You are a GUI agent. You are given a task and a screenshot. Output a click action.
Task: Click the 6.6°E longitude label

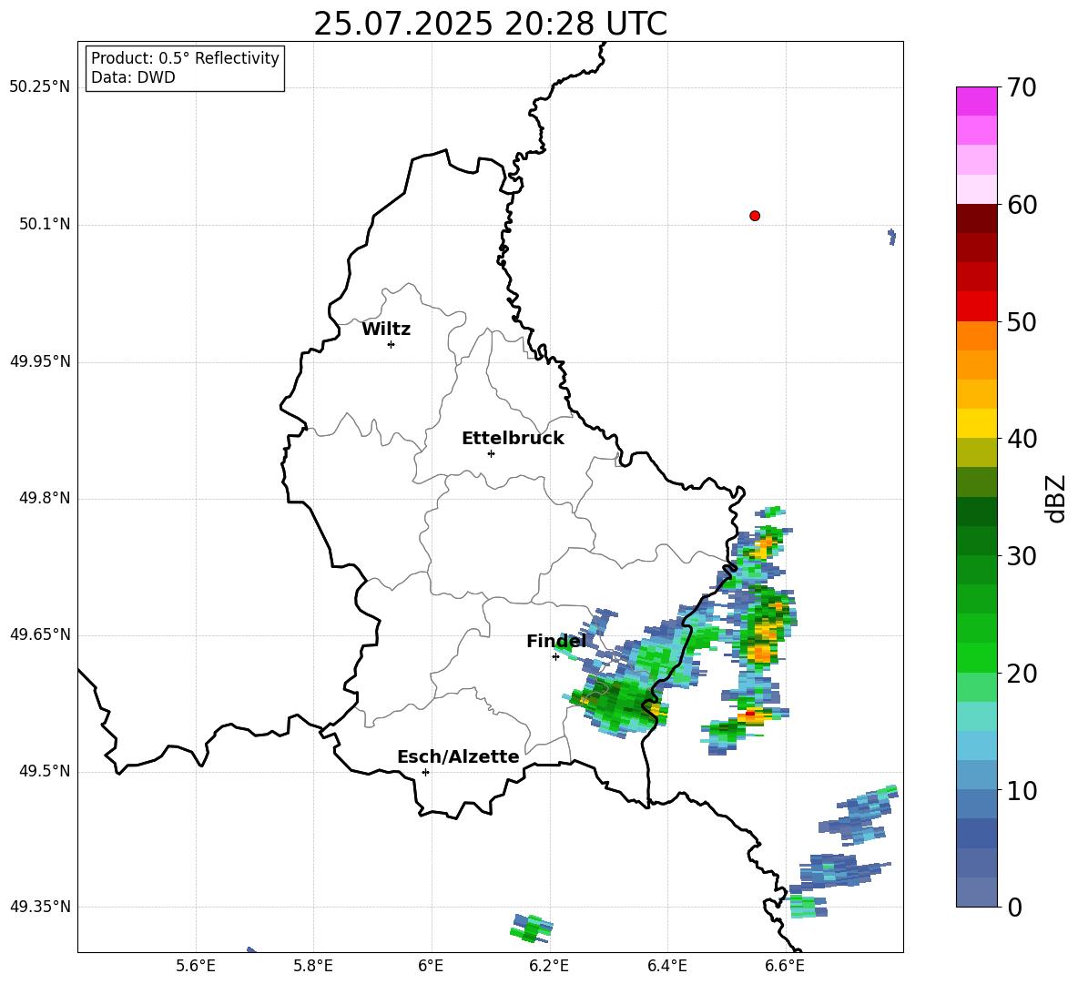785,967
